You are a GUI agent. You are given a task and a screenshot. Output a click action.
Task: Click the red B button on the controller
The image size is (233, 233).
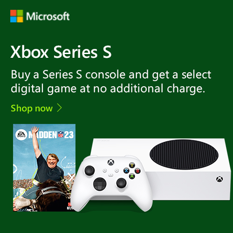coord(137,171)
